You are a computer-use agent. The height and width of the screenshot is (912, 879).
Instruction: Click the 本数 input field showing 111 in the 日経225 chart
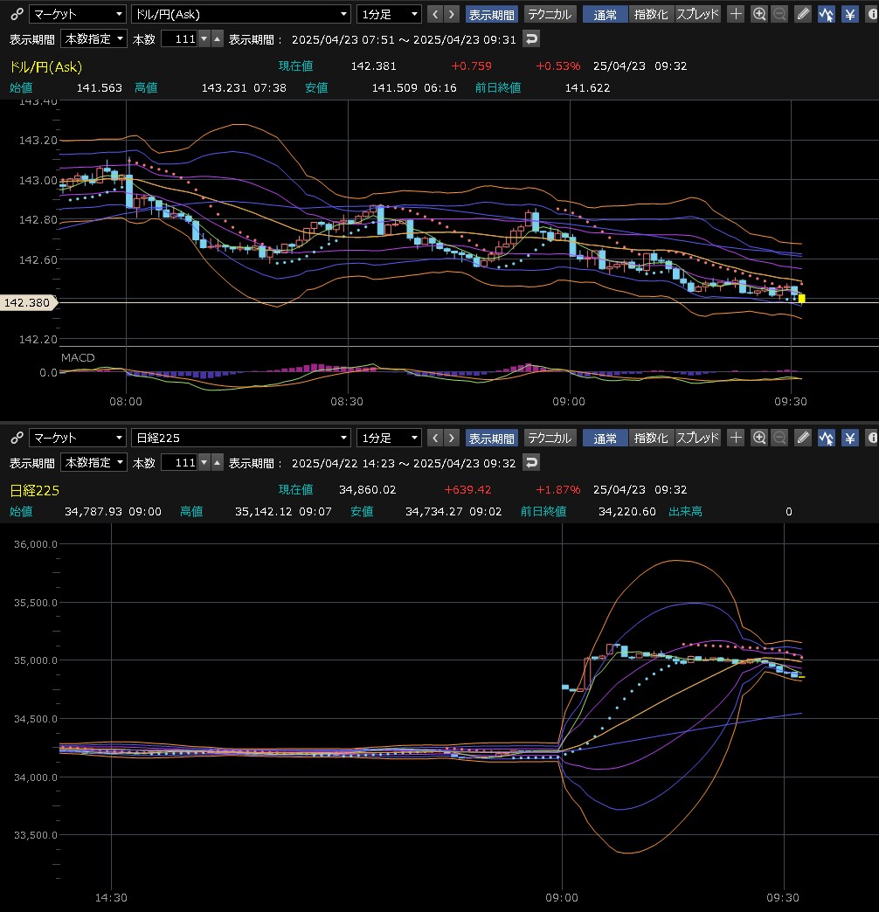[x=179, y=462]
